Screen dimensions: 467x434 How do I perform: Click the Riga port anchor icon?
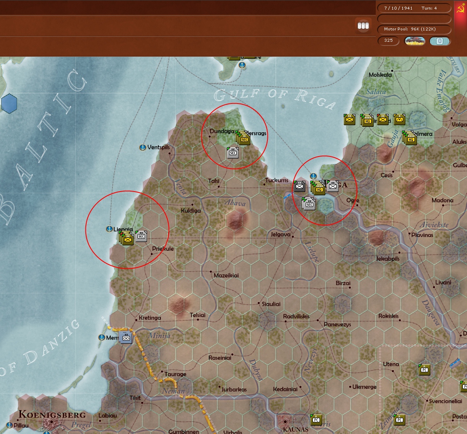[313, 176]
